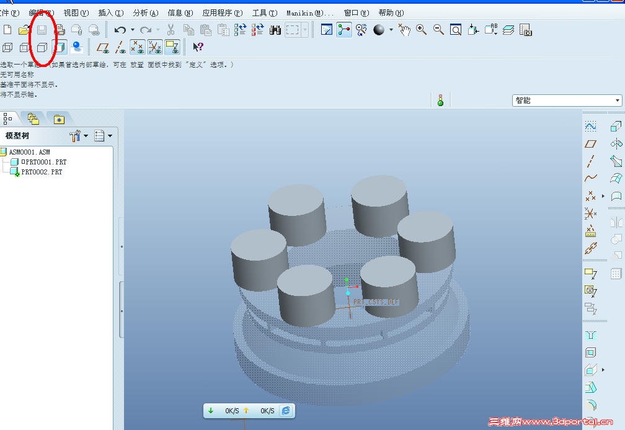Click the Reorient view icon
625x430 pixels.
point(473,30)
